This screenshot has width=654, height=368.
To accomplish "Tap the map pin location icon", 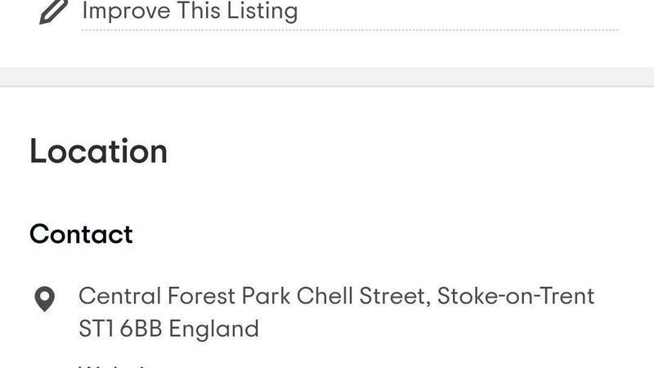I will (44, 299).
